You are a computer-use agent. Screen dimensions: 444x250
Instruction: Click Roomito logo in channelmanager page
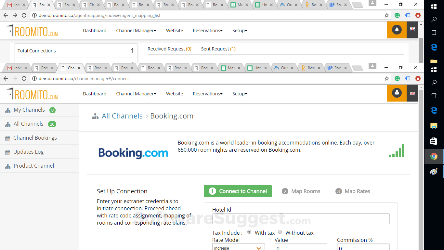tap(33, 94)
